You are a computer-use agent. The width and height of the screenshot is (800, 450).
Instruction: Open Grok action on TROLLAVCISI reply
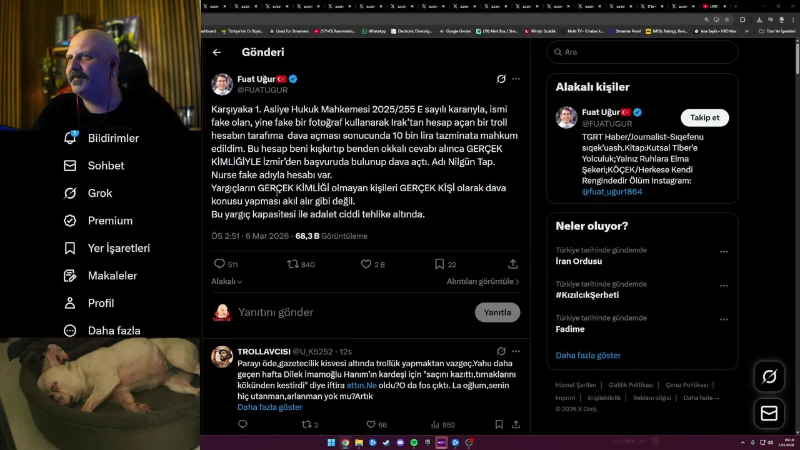point(501,351)
